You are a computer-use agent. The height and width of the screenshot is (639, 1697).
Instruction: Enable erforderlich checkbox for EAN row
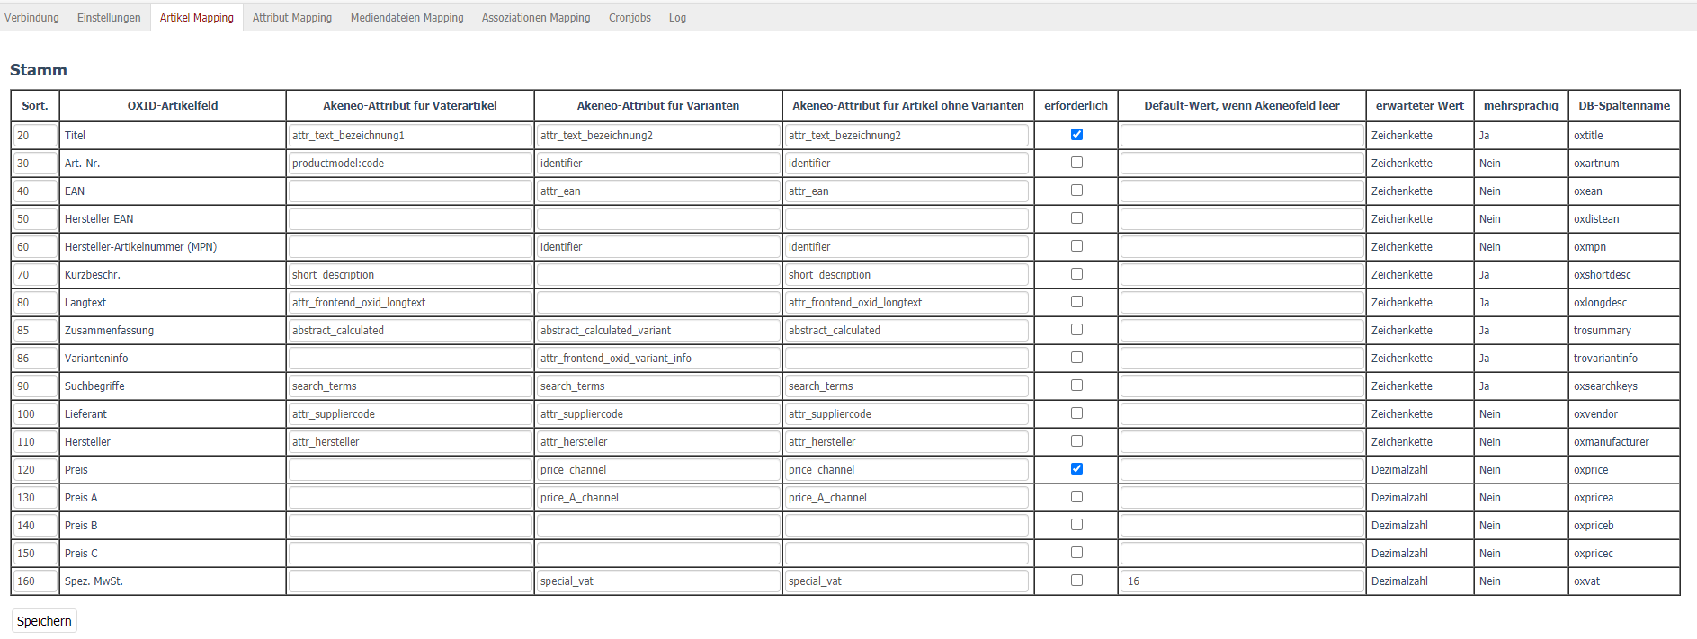1076,191
